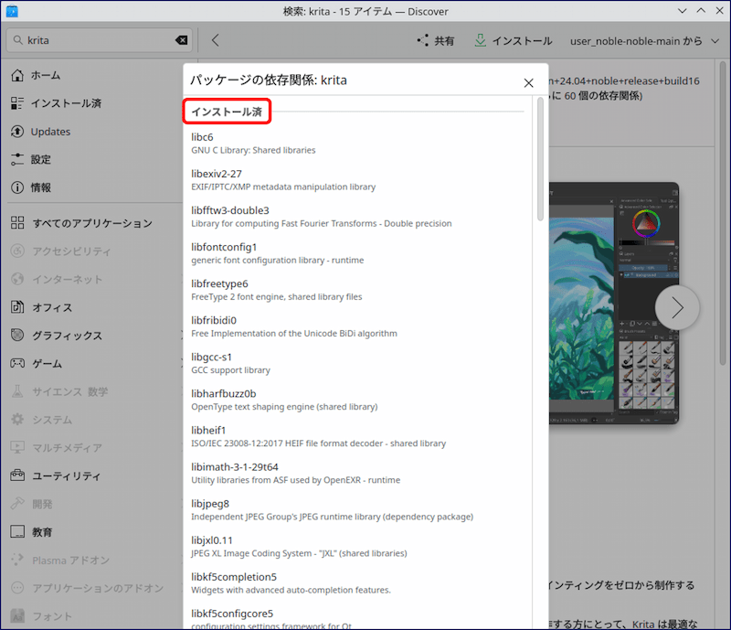Select the 教育 category

point(42,532)
